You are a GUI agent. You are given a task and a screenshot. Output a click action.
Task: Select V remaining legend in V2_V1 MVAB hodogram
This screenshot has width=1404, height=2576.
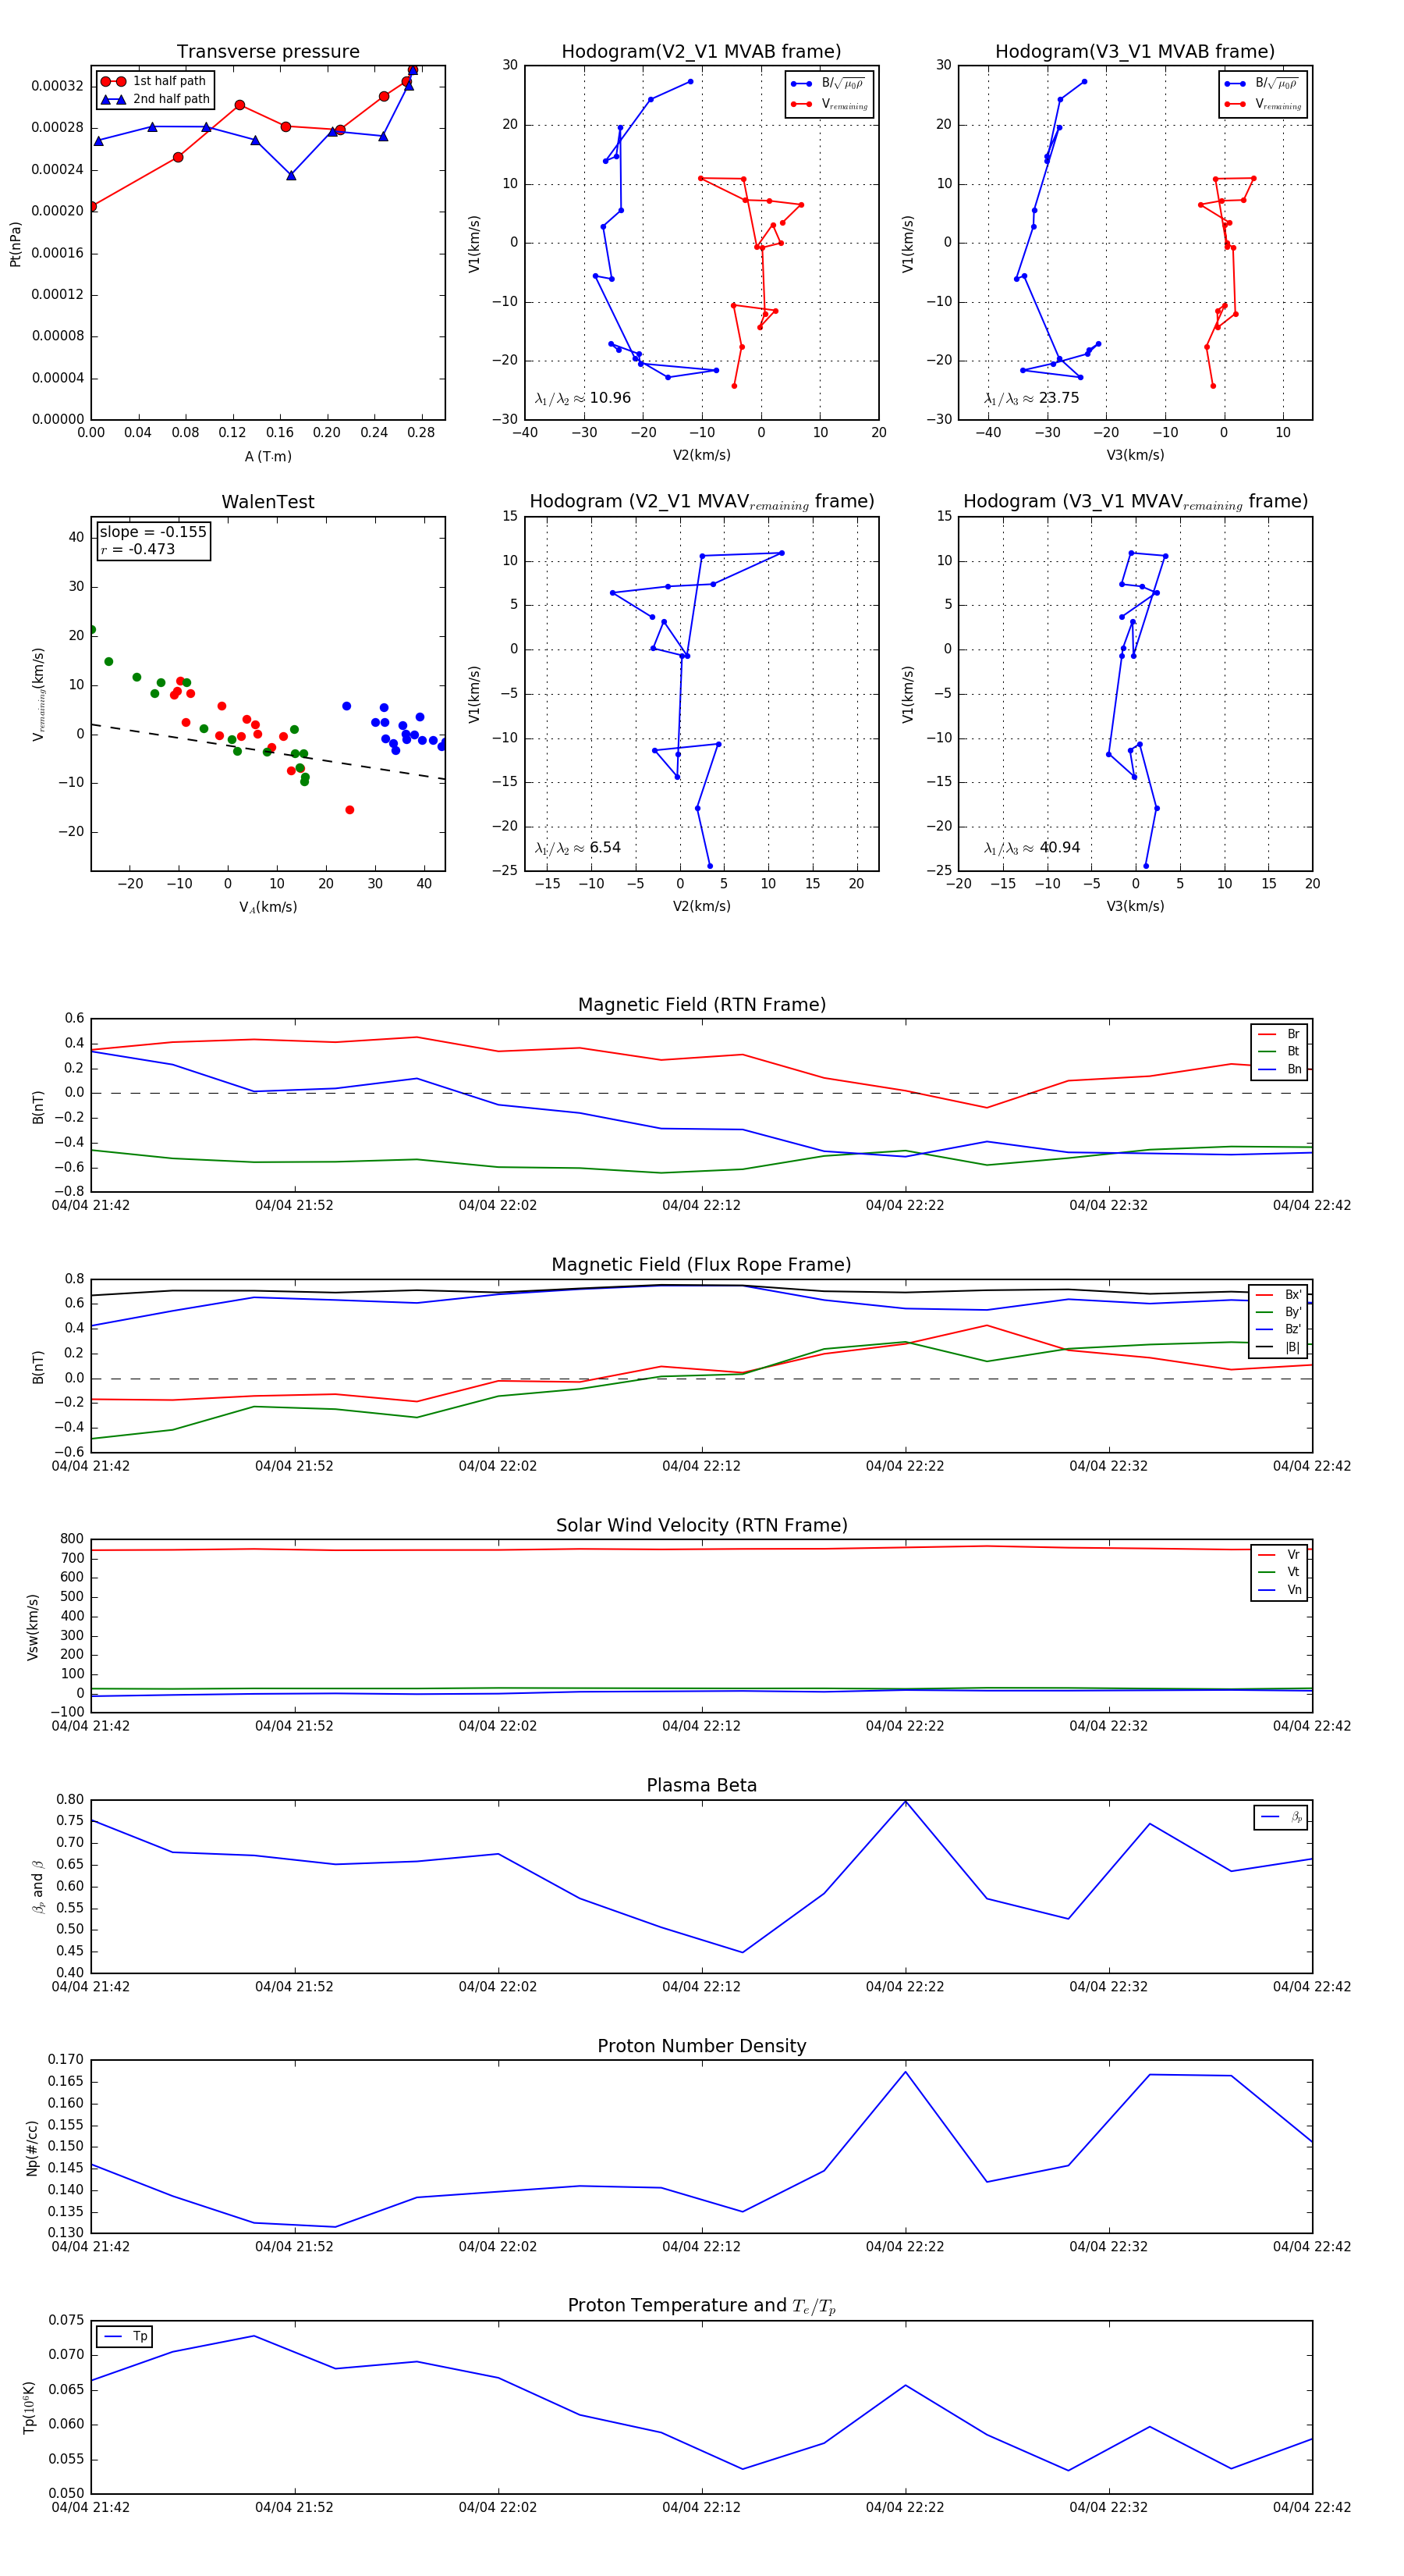point(829,104)
